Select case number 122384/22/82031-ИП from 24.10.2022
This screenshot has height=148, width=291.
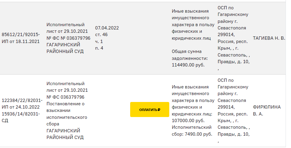coord(22,103)
